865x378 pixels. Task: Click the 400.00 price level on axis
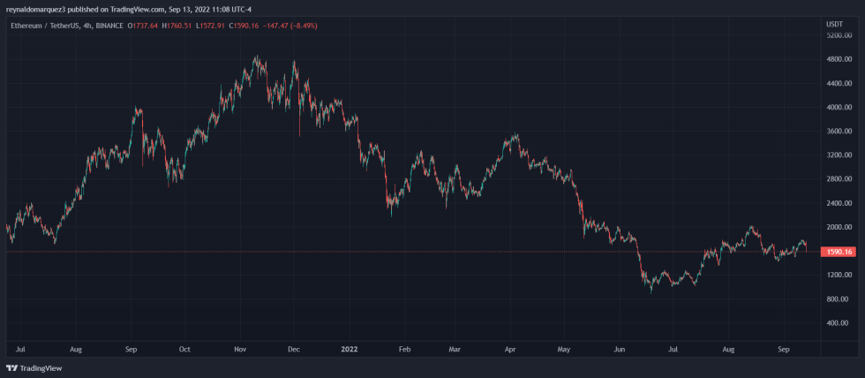(839, 322)
